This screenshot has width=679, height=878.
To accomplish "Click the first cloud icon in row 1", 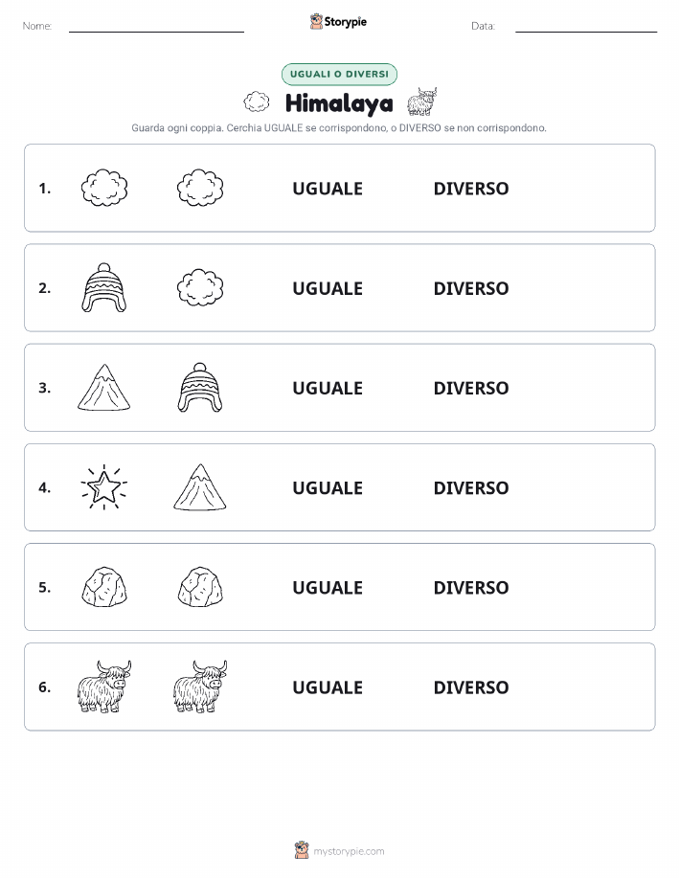I will 104,188.
